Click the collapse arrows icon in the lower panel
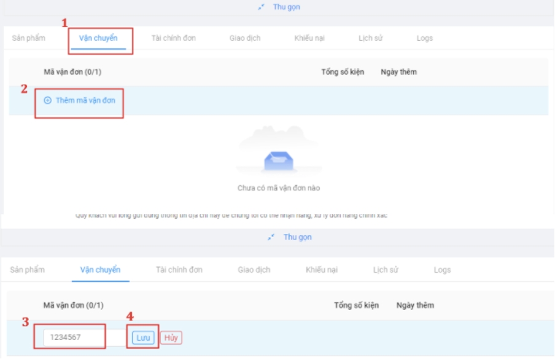This screenshot has width=555, height=359. click(x=271, y=237)
